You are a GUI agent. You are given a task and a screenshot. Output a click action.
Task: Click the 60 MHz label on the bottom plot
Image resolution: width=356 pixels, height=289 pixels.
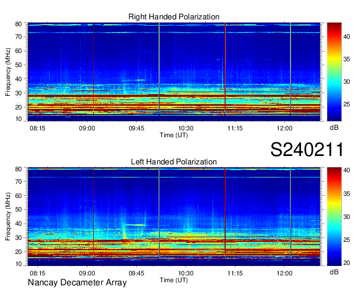point(18,196)
